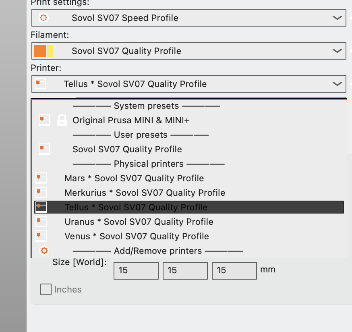Click the Printer: label
352x332 pixels.
click(x=46, y=68)
